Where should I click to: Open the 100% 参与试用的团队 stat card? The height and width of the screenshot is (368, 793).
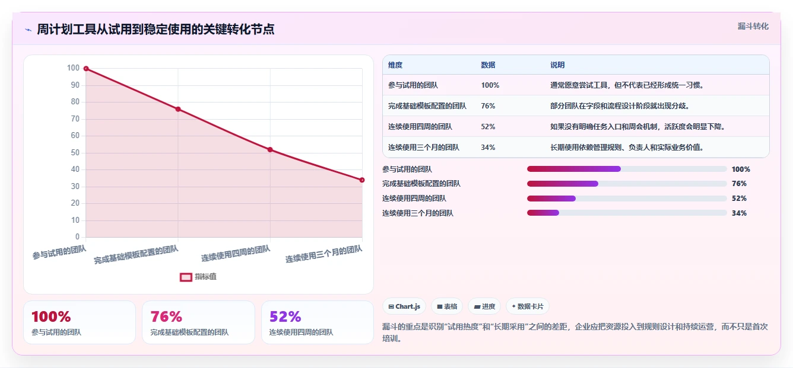click(80, 322)
